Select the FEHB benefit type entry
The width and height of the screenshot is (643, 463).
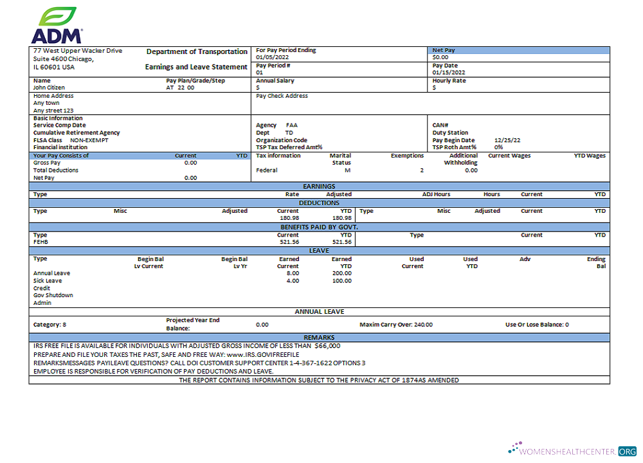[x=41, y=242]
